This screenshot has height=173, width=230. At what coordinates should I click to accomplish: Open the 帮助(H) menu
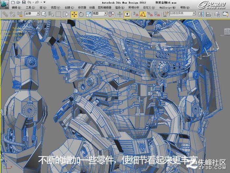tap(185, 8)
